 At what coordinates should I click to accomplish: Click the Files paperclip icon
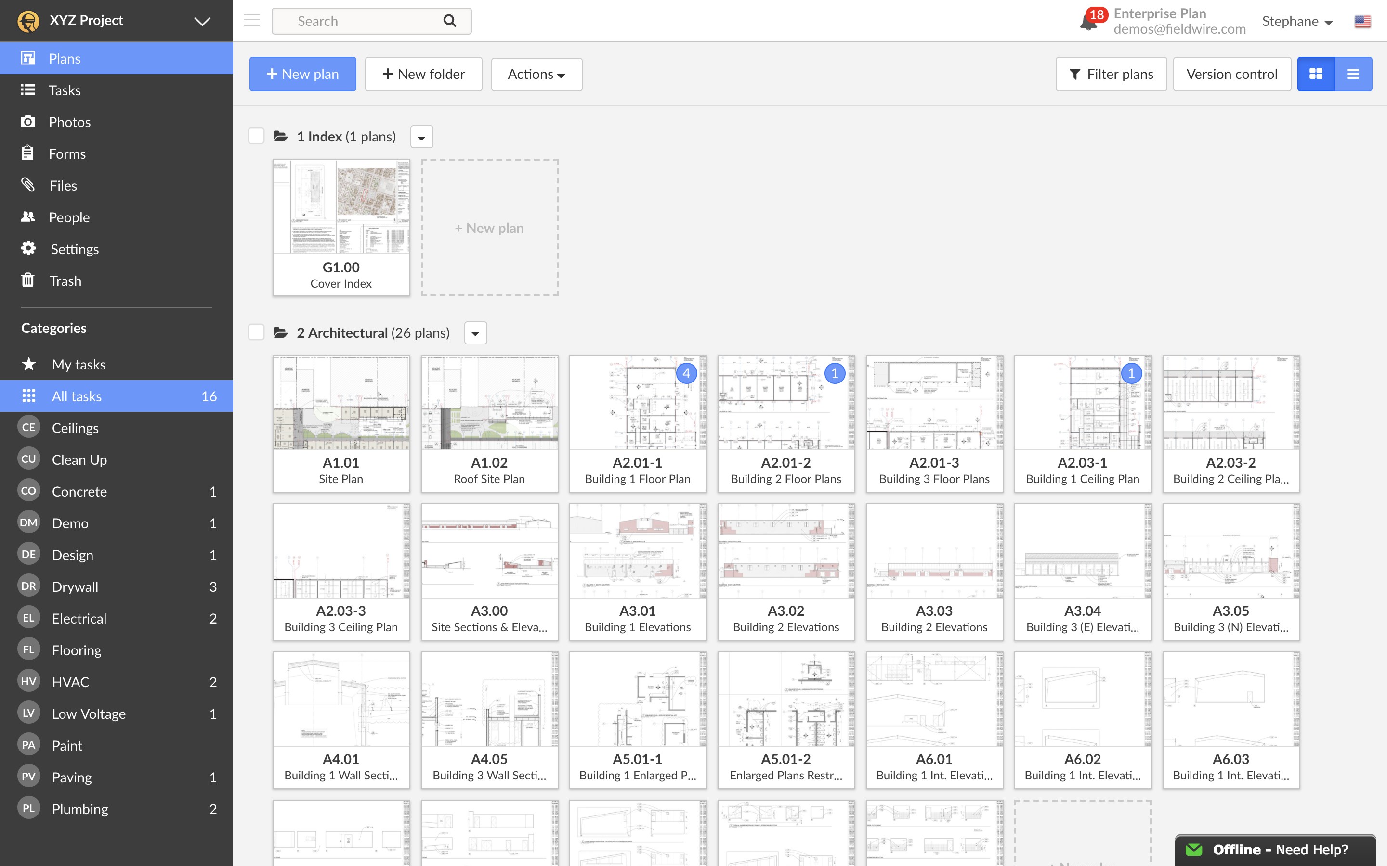pyautogui.click(x=28, y=185)
